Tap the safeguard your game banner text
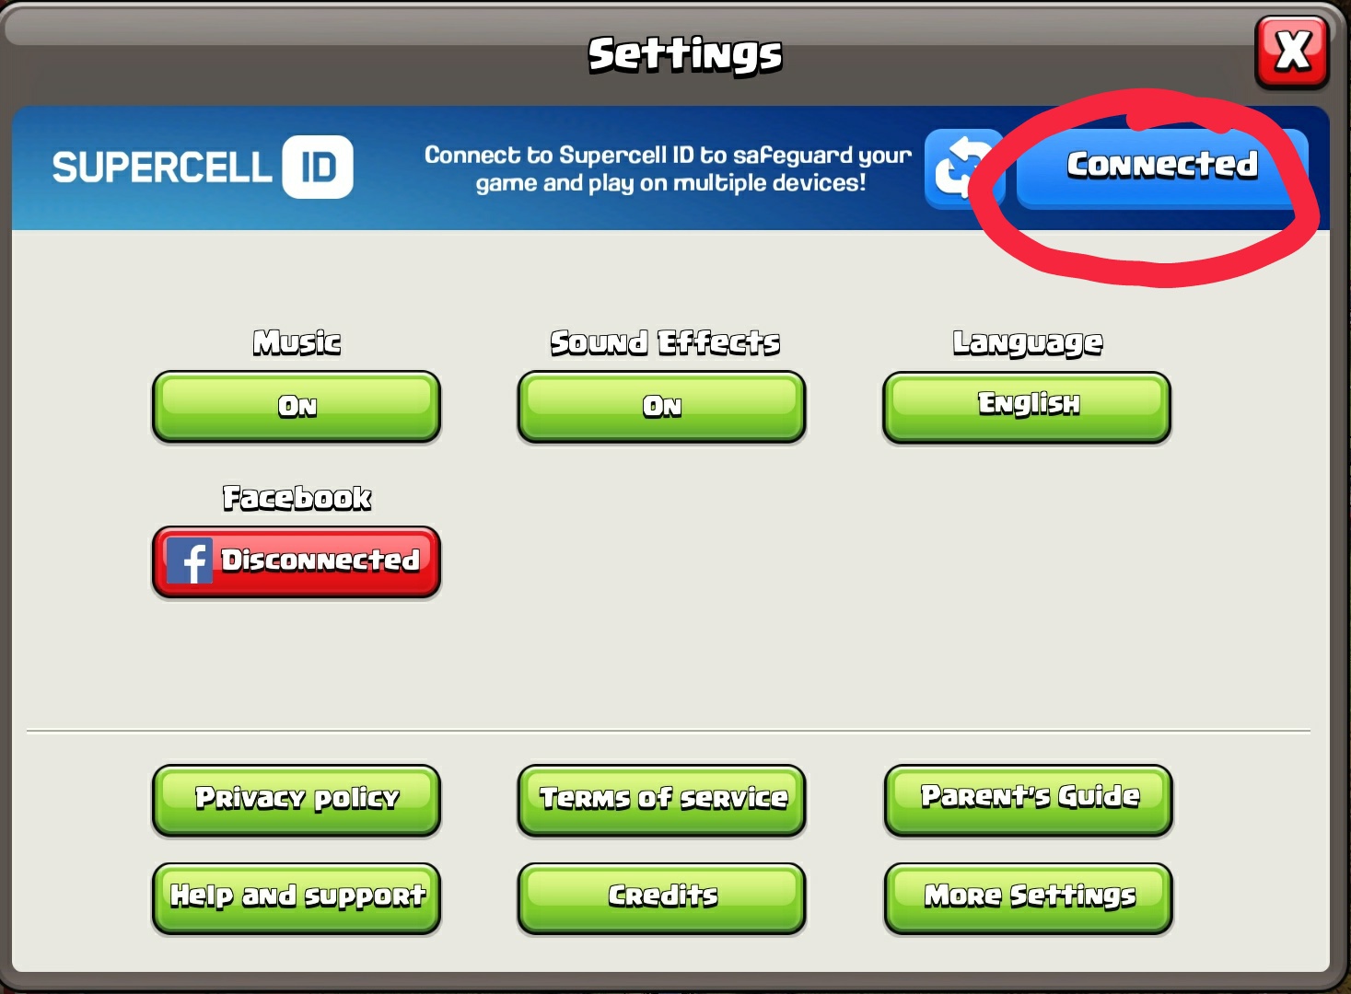 pyautogui.click(x=669, y=169)
